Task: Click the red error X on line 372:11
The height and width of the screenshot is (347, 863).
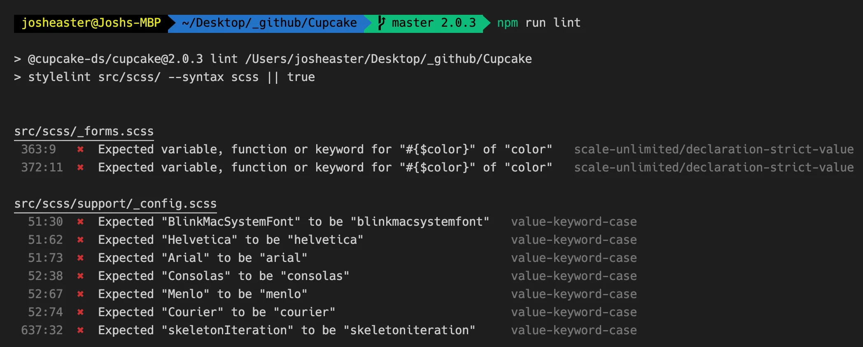Action: (x=80, y=168)
